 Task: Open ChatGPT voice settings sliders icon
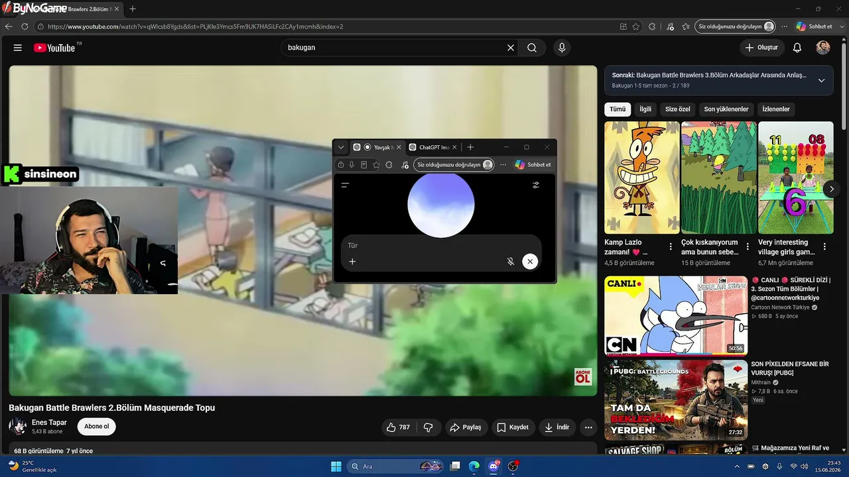coord(536,185)
